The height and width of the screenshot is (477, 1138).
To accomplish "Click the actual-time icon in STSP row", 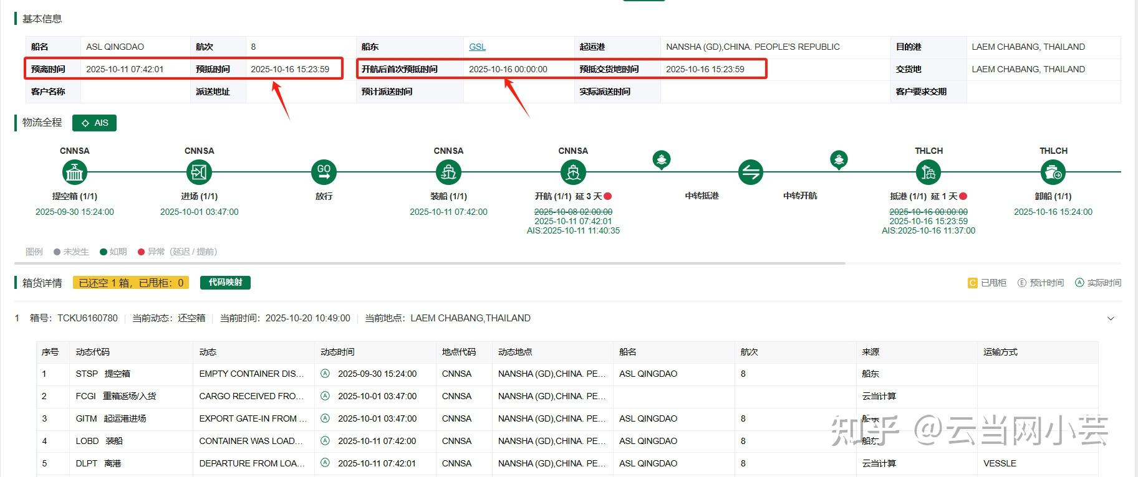I will pyautogui.click(x=325, y=374).
